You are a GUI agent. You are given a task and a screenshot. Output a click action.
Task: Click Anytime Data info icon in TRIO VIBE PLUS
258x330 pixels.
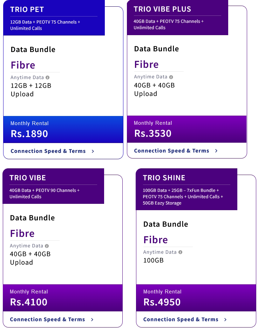(x=171, y=77)
